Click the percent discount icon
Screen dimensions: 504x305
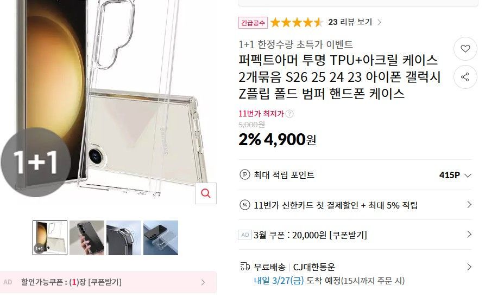point(244,205)
